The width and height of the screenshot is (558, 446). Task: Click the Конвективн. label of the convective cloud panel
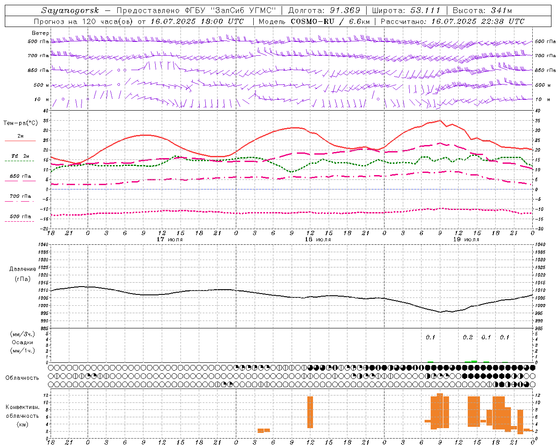pyautogui.click(x=23, y=407)
